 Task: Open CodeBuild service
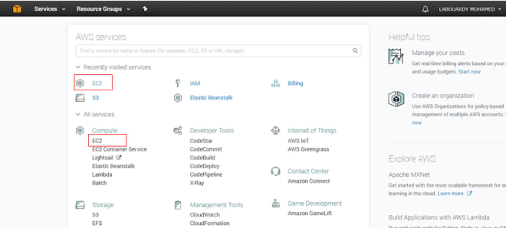coord(202,158)
